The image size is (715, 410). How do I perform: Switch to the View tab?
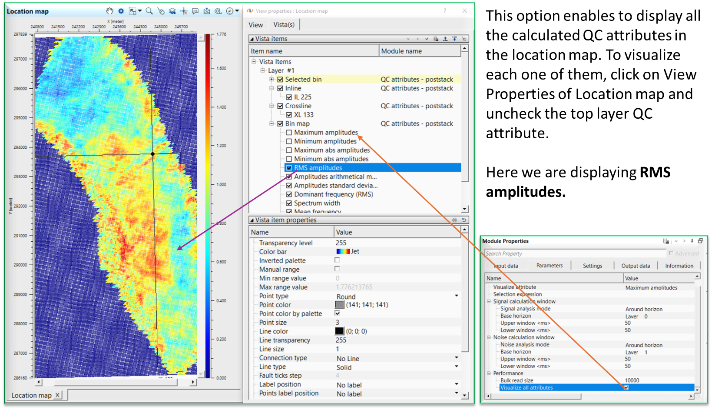click(x=255, y=25)
